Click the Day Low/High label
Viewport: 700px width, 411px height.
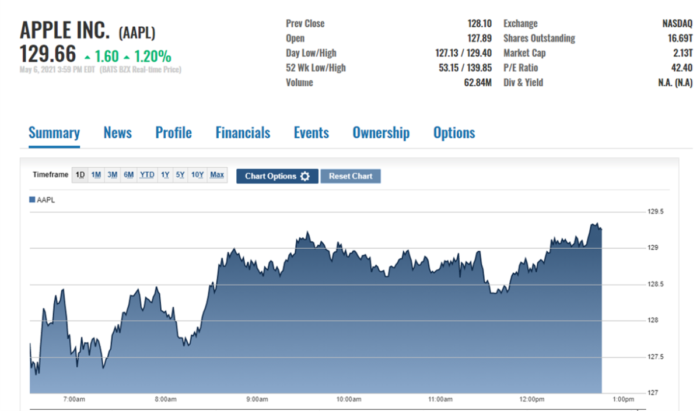311,53
